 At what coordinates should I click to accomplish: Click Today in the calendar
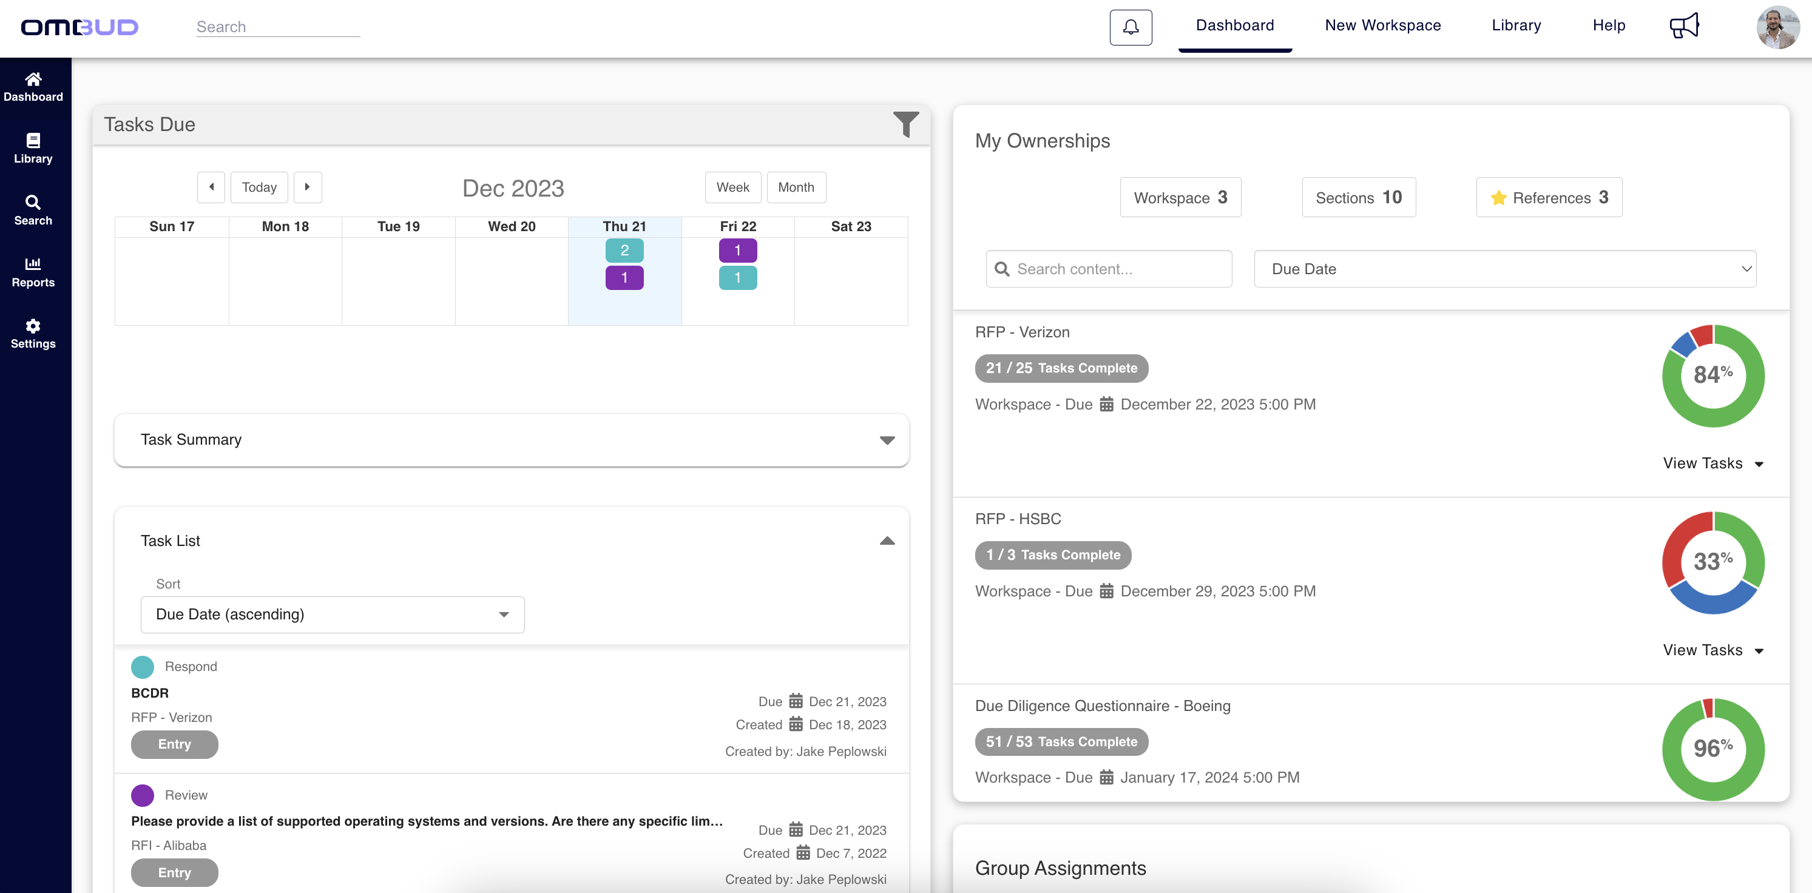click(x=259, y=187)
